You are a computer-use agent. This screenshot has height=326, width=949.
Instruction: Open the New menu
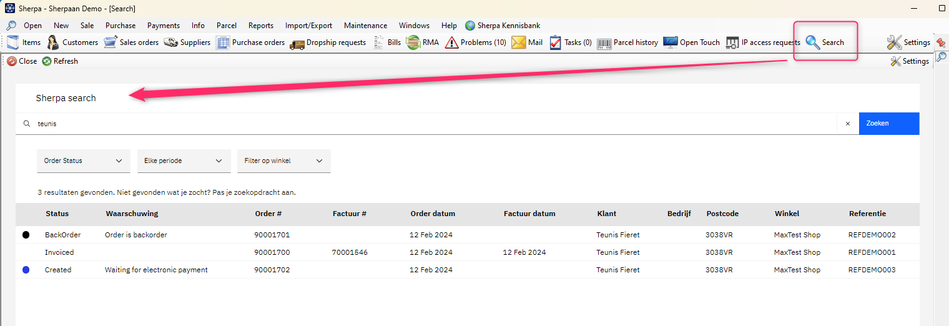[x=61, y=26]
